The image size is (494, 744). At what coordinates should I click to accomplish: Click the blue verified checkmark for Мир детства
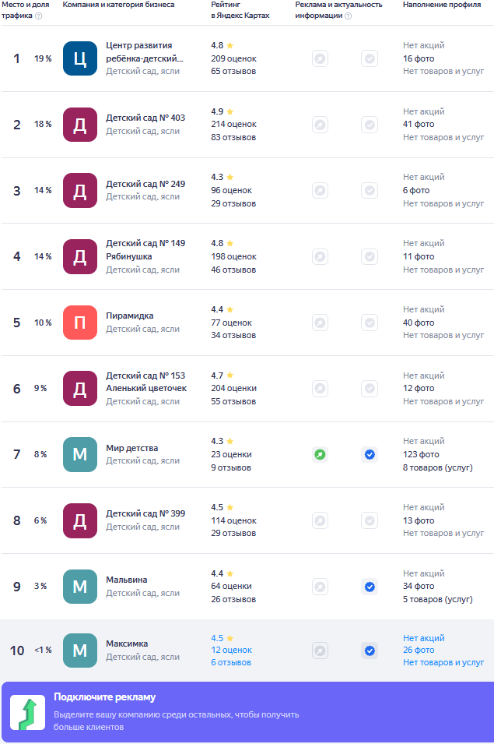pos(370,454)
